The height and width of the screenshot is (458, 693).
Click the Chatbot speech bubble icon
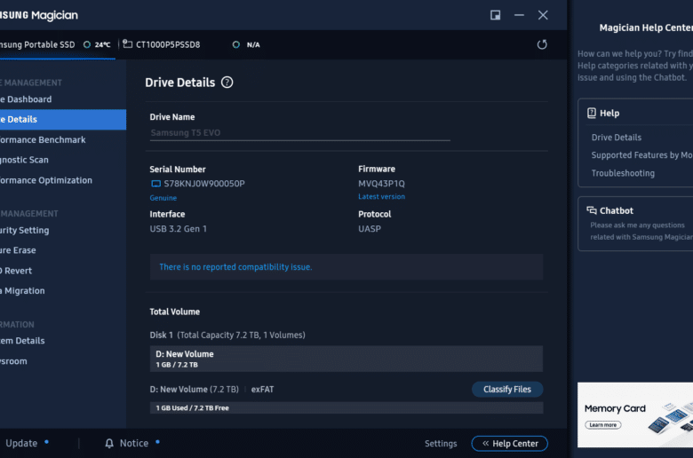click(592, 210)
